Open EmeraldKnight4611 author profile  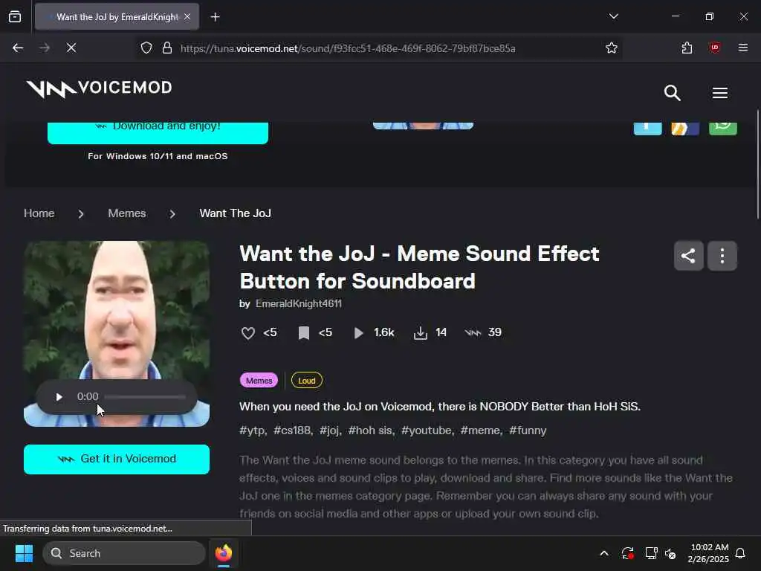(x=299, y=304)
